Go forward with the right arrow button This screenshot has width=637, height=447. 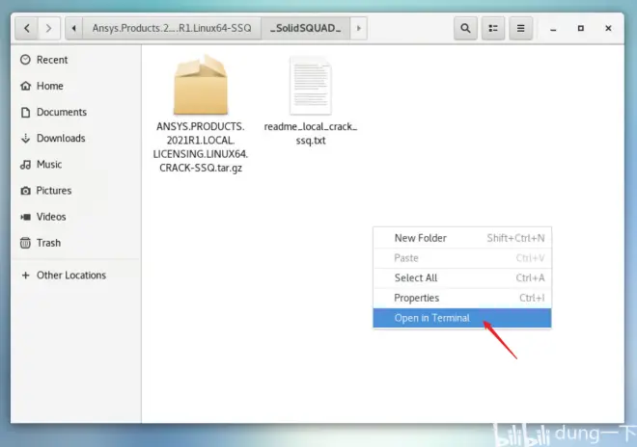49,28
